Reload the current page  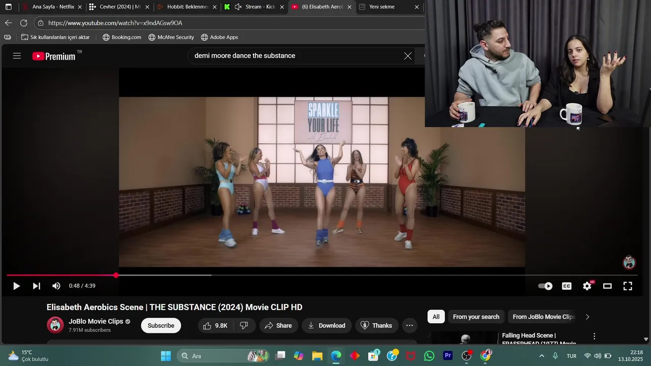[x=23, y=23]
